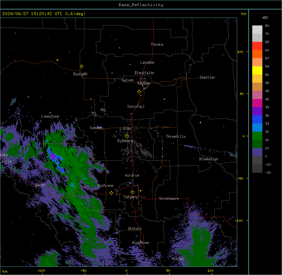
Task: Click the Calgary city label
Action: [x=131, y=197]
